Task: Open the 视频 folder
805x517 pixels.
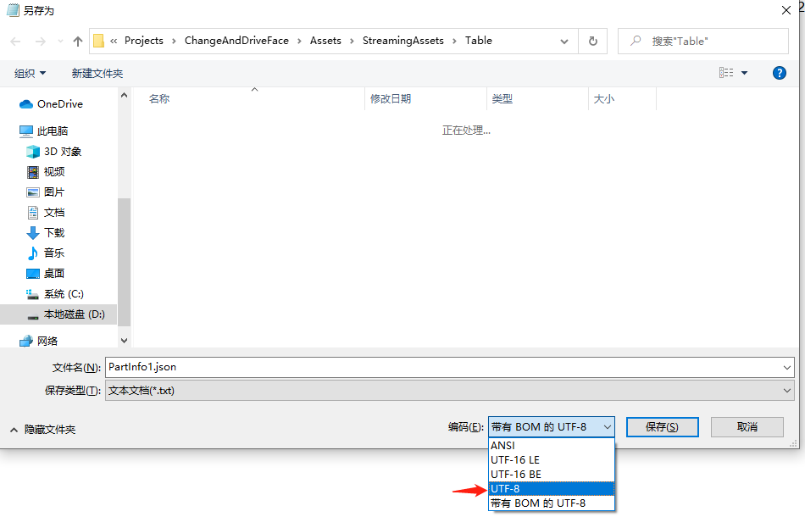Action: (x=46, y=172)
